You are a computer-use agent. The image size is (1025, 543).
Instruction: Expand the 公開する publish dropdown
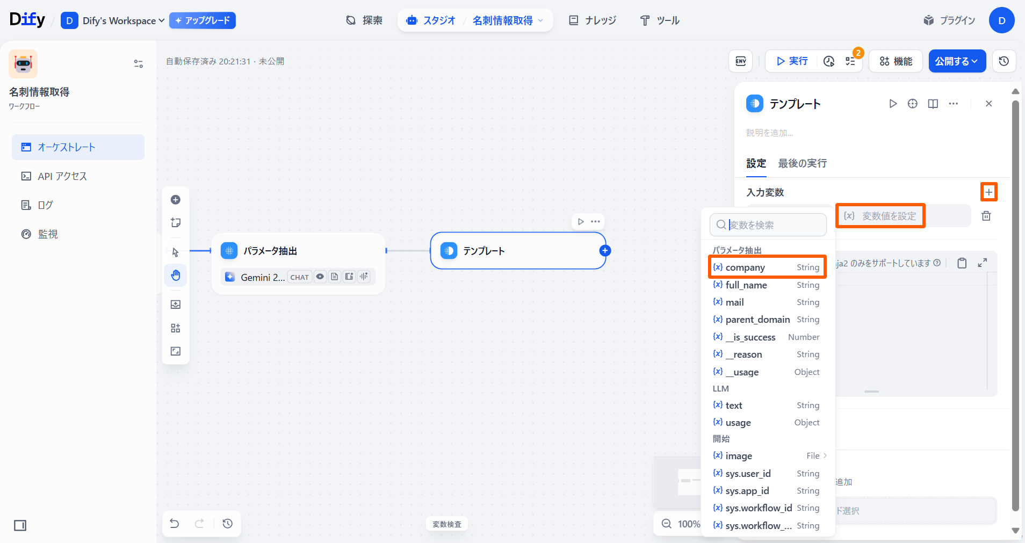tap(957, 61)
